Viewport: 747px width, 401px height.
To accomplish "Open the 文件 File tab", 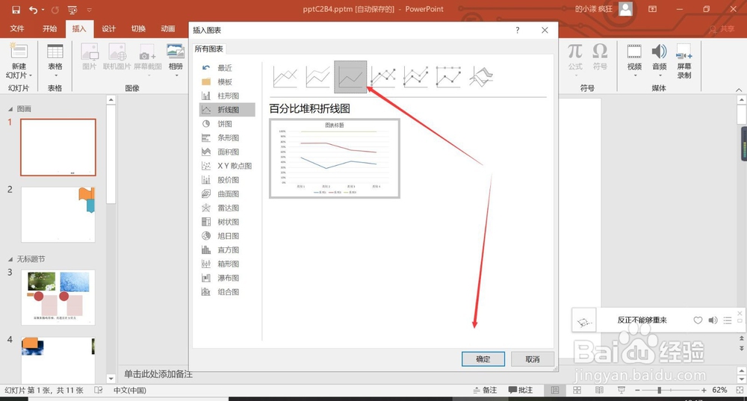I will pos(17,28).
